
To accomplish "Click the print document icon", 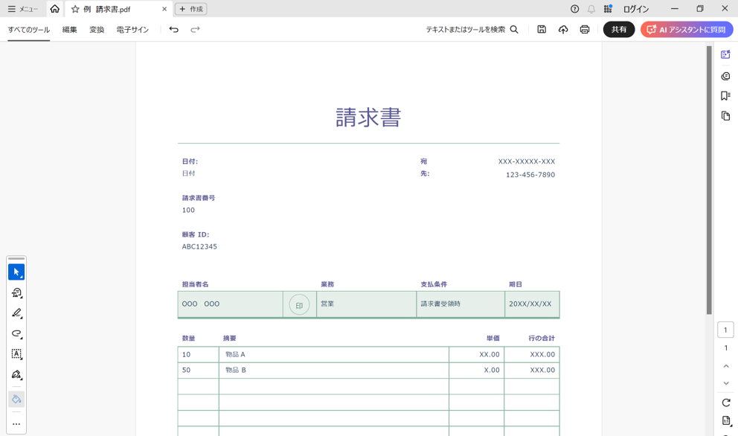I will point(585,30).
